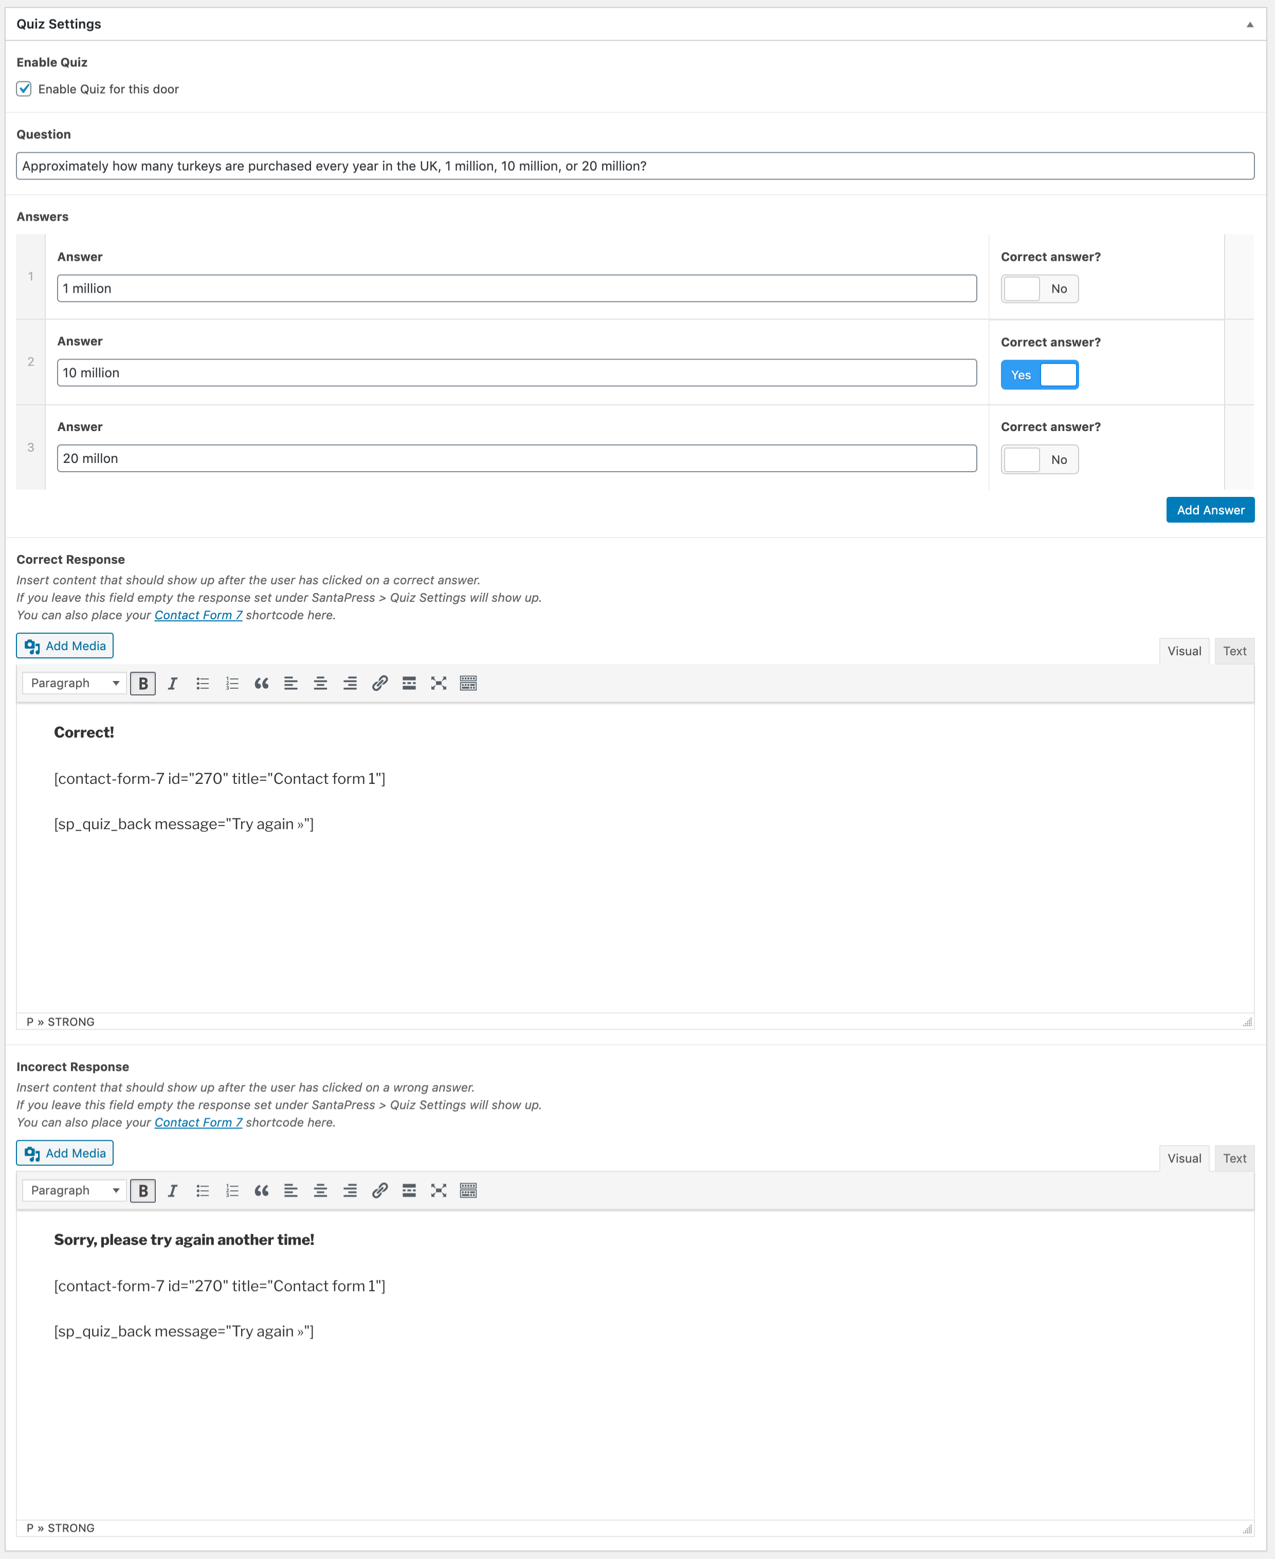Align center in Incorrect Response editor
Viewport: 1275px width, 1559px height.
pos(320,1190)
